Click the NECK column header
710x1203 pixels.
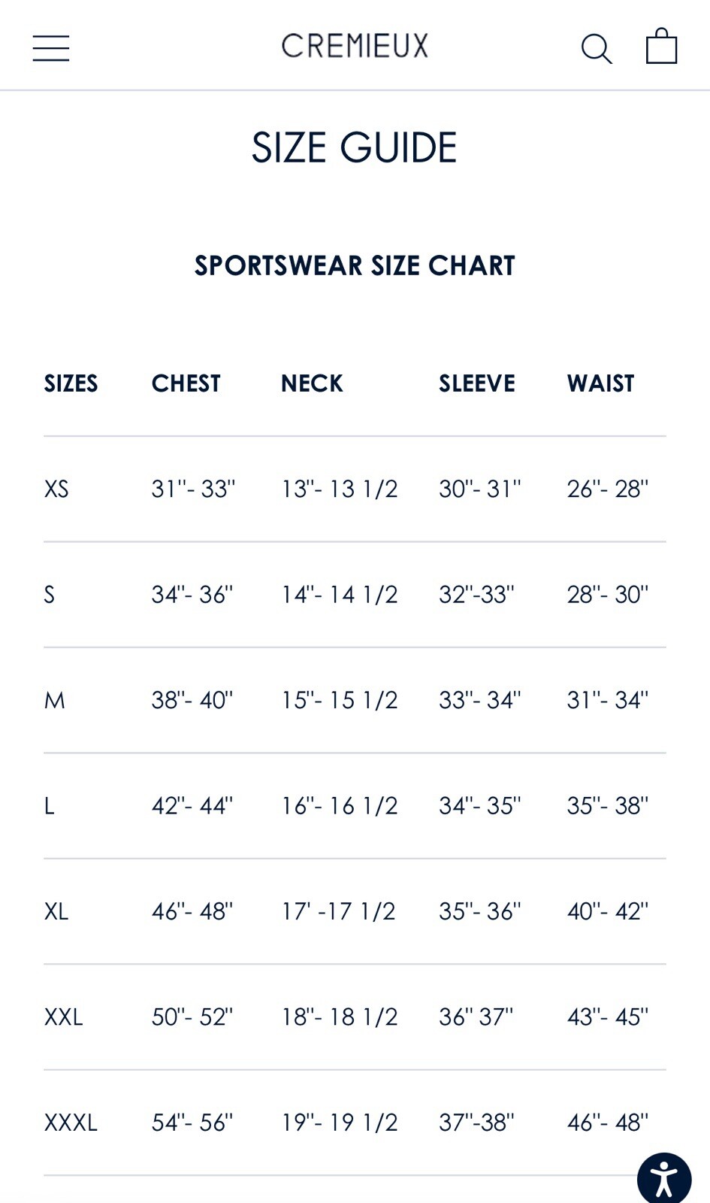pos(312,383)
